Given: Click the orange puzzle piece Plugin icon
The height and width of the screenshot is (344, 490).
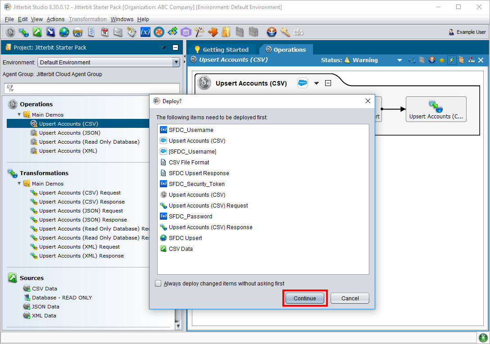Looking at the screenshot, I should click(213, 32).
